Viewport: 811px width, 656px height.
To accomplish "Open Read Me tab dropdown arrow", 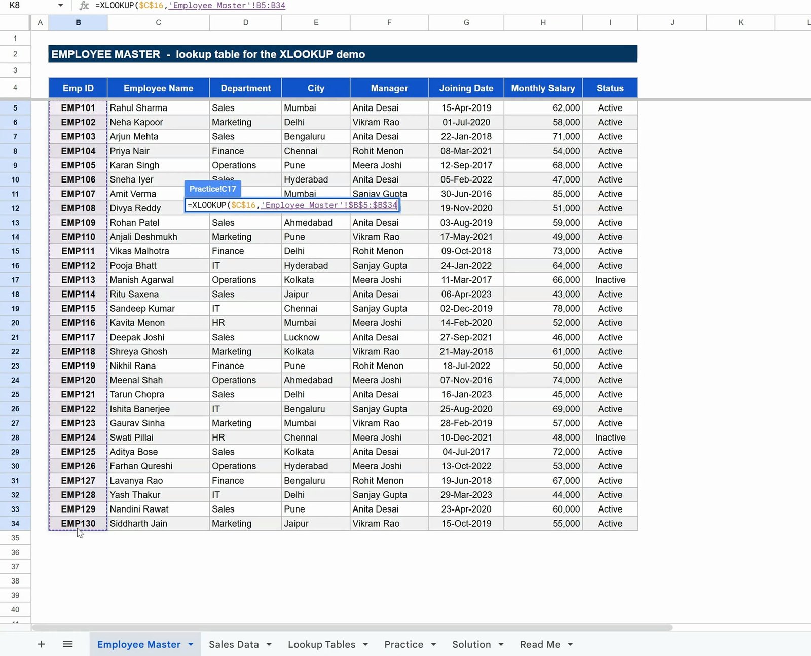I will pos(570,645).
